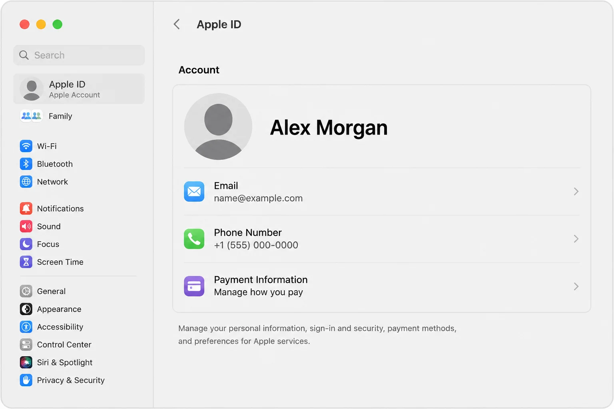Click the Siri & Spotlight icon

point(26,362)
